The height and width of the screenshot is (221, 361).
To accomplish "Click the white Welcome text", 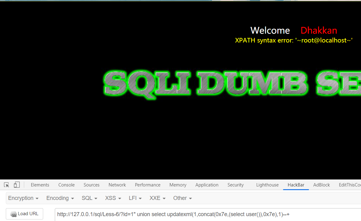I will tap(270, 30).
